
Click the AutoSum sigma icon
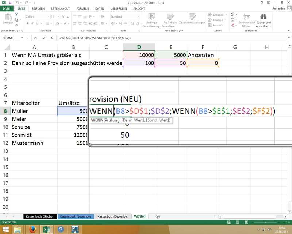[x=233, y=15]
